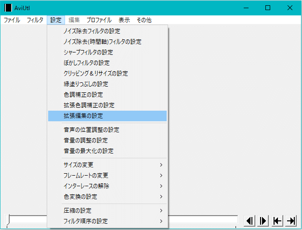Screen dimensions: 302x230
Task: Open the フィルタ menu
Action: (35, 20)
